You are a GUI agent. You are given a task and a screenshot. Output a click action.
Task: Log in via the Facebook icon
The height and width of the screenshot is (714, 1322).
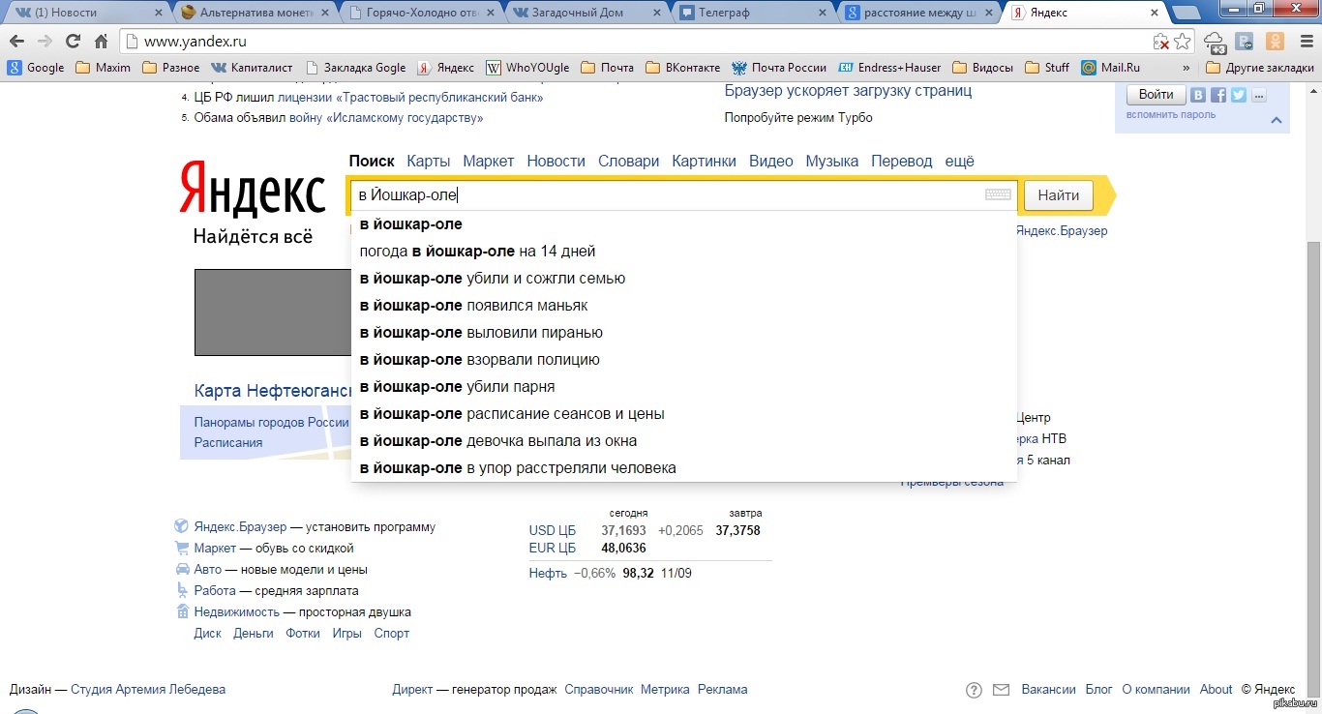1219,95
